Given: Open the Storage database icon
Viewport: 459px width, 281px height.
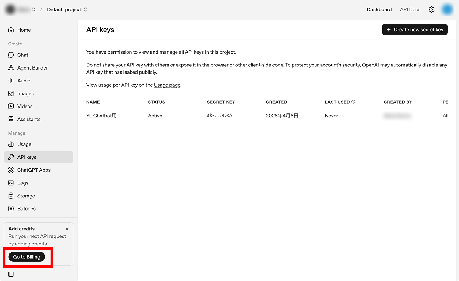Looking at the screenshot, I should [11, 196].
